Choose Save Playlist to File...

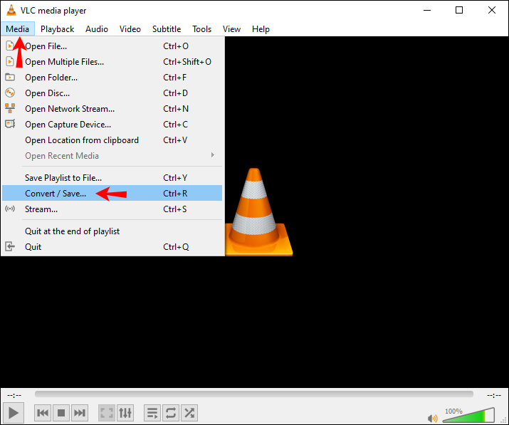[x=112, y=177]
